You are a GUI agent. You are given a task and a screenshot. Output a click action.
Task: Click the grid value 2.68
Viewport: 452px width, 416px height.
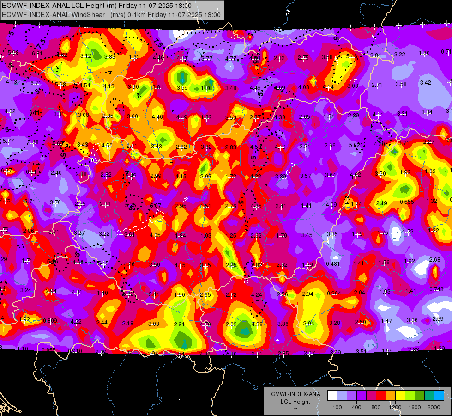point(435,259)
